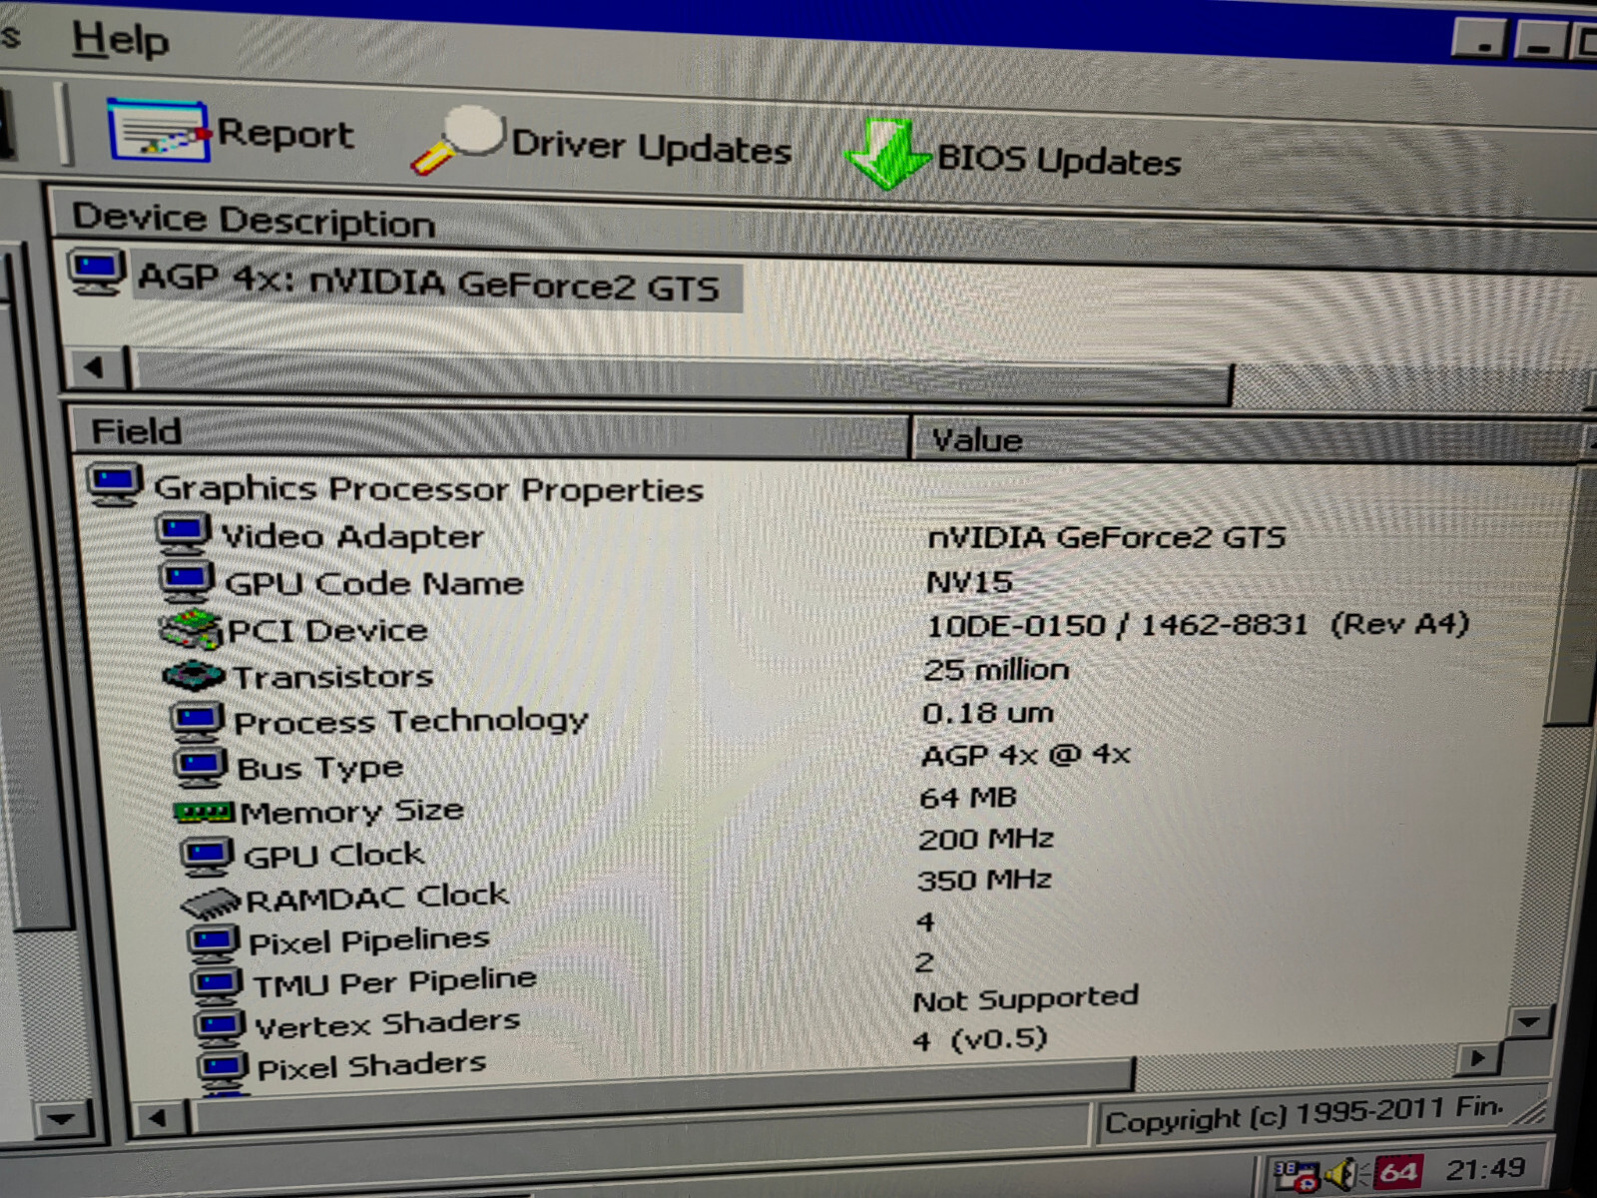Click the 25 million transistors value
This screenshot has width=1597, height=1198.
(995, 669)
